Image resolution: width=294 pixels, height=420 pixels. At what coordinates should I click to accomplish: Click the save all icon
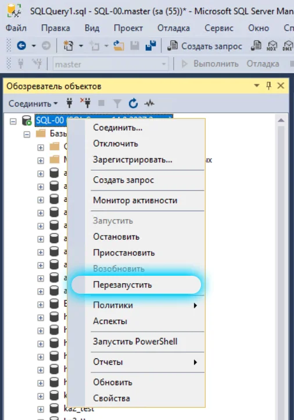[x=150, y=46]
